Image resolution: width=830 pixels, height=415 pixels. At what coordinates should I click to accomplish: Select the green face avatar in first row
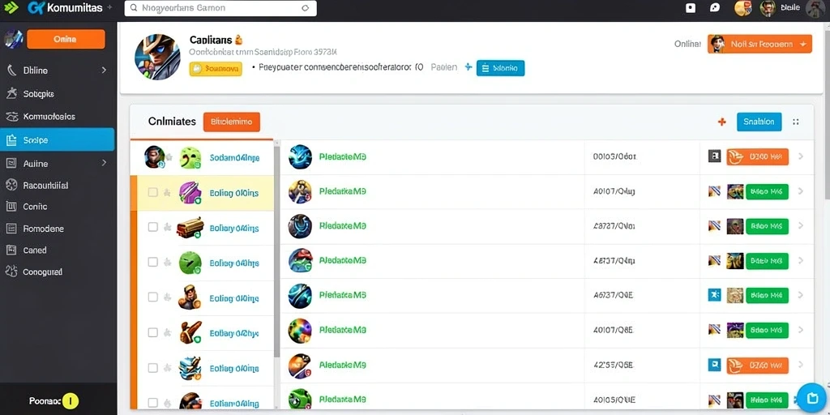[190, 158]
